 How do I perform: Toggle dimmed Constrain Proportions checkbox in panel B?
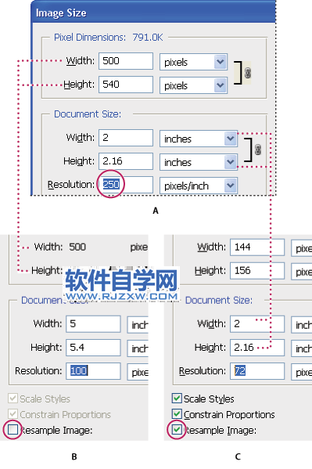(x=13, y=414)
